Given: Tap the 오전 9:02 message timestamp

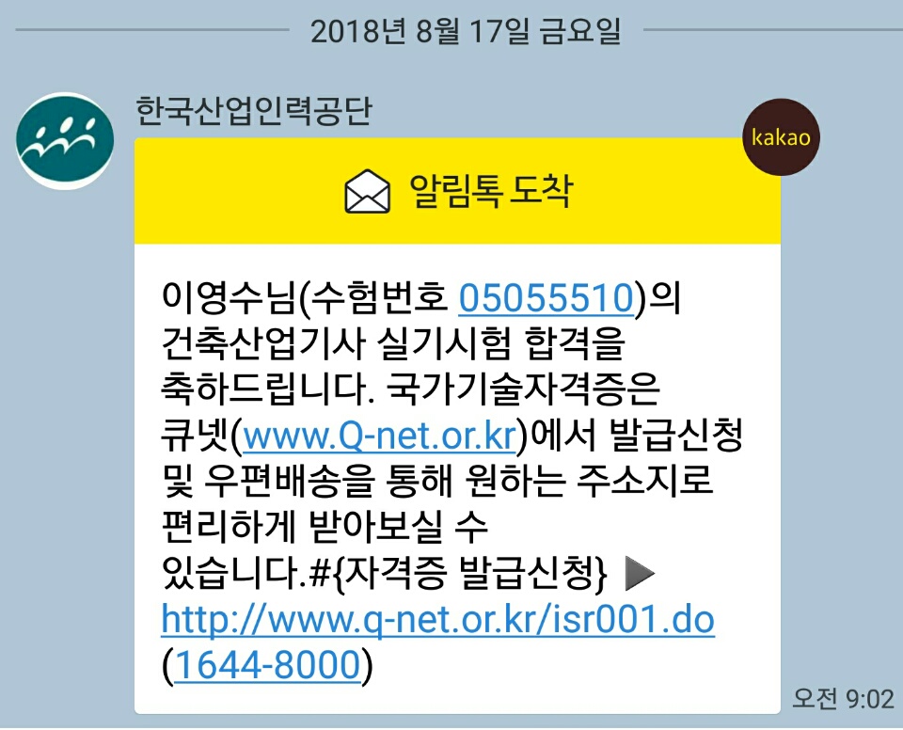Looking at the screenshot, I should [843, 698].
